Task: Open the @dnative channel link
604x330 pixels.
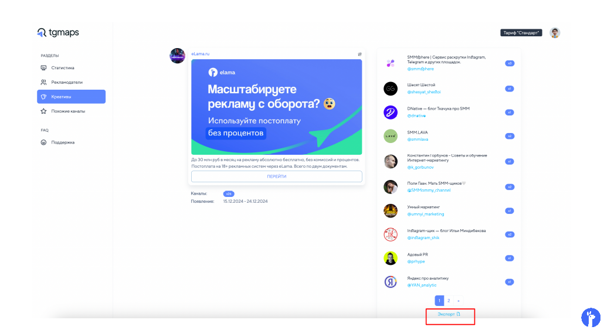Action: tap(416, 115)
